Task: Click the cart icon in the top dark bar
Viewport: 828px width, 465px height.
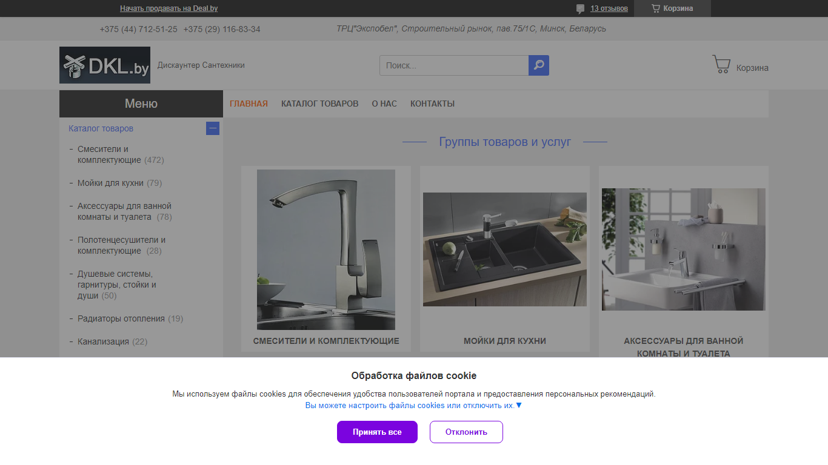Action: coord(655,8)
